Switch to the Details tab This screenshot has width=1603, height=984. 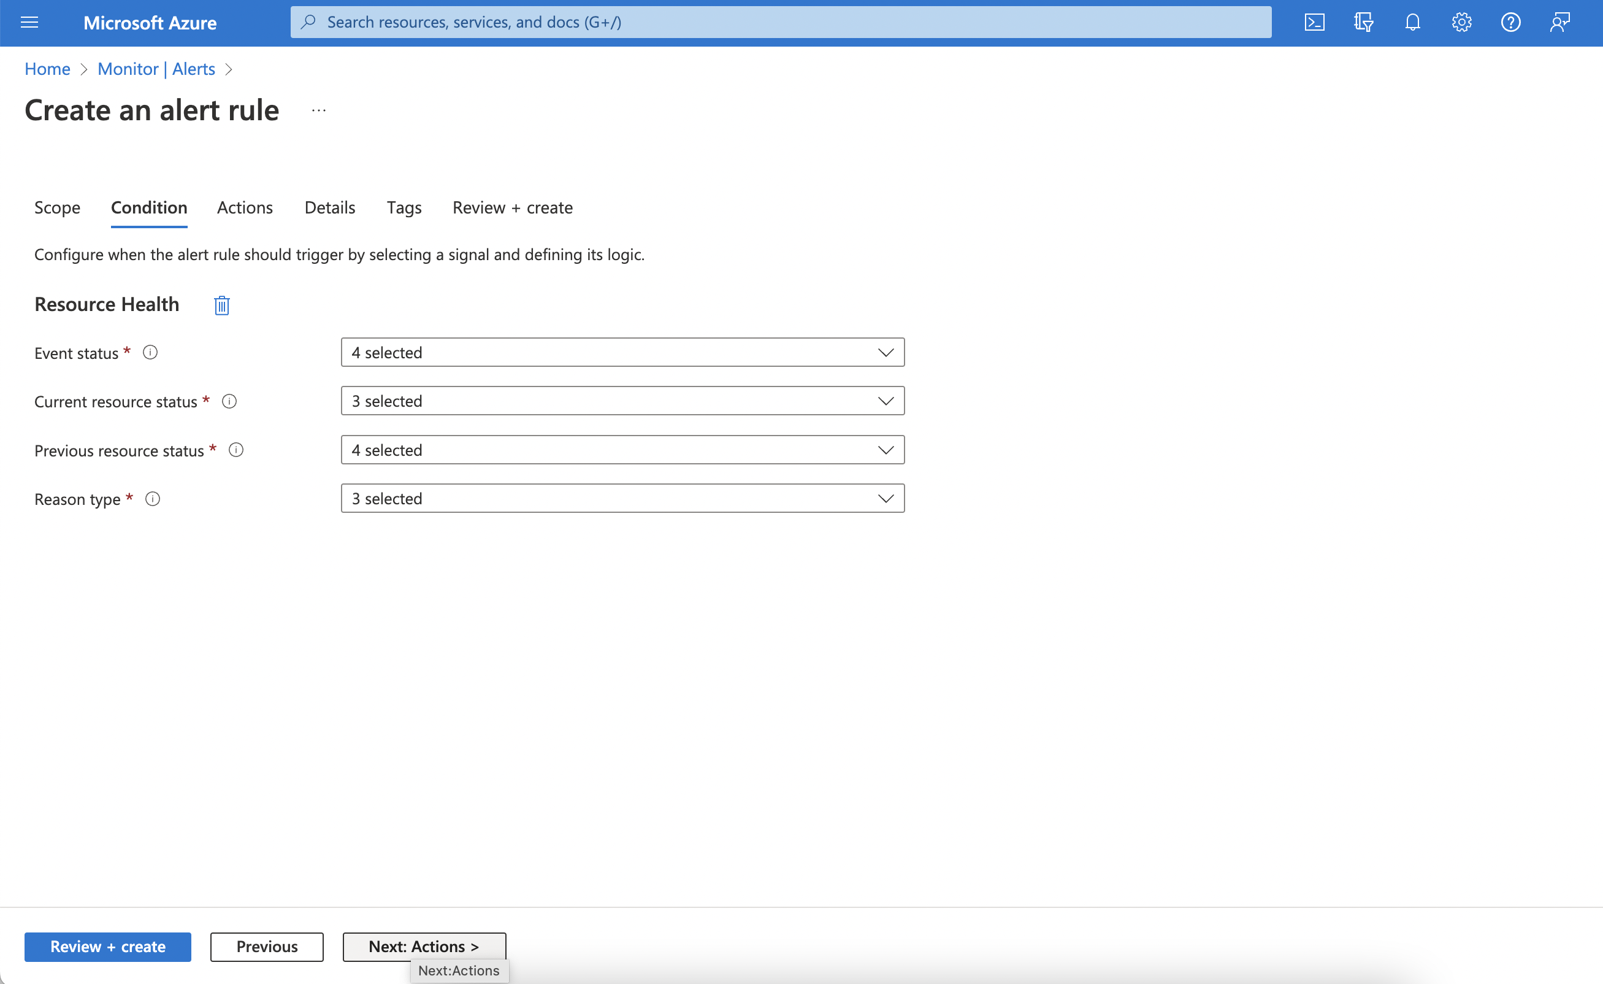pyautogui.click(x=330, y=207)
